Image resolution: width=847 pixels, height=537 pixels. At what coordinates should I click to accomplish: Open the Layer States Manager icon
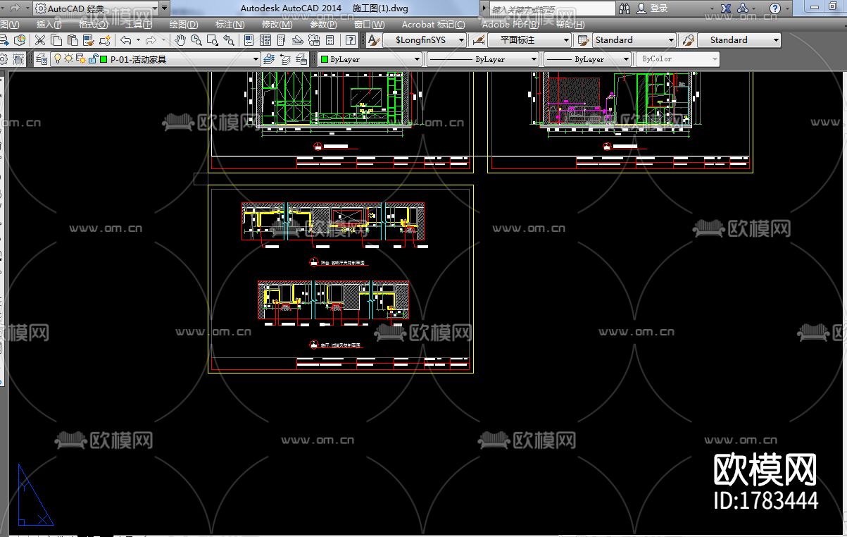(301, 59)
